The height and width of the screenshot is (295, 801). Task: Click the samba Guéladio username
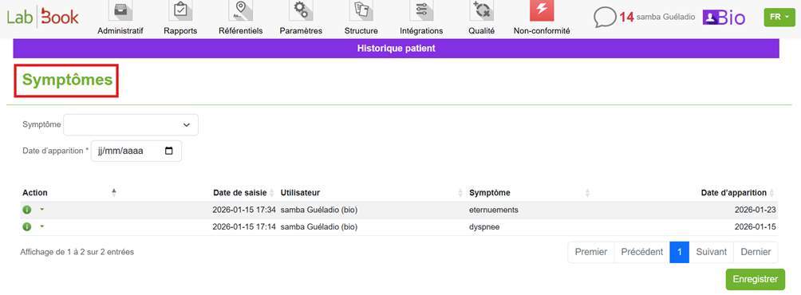click(x=665, y=18)
